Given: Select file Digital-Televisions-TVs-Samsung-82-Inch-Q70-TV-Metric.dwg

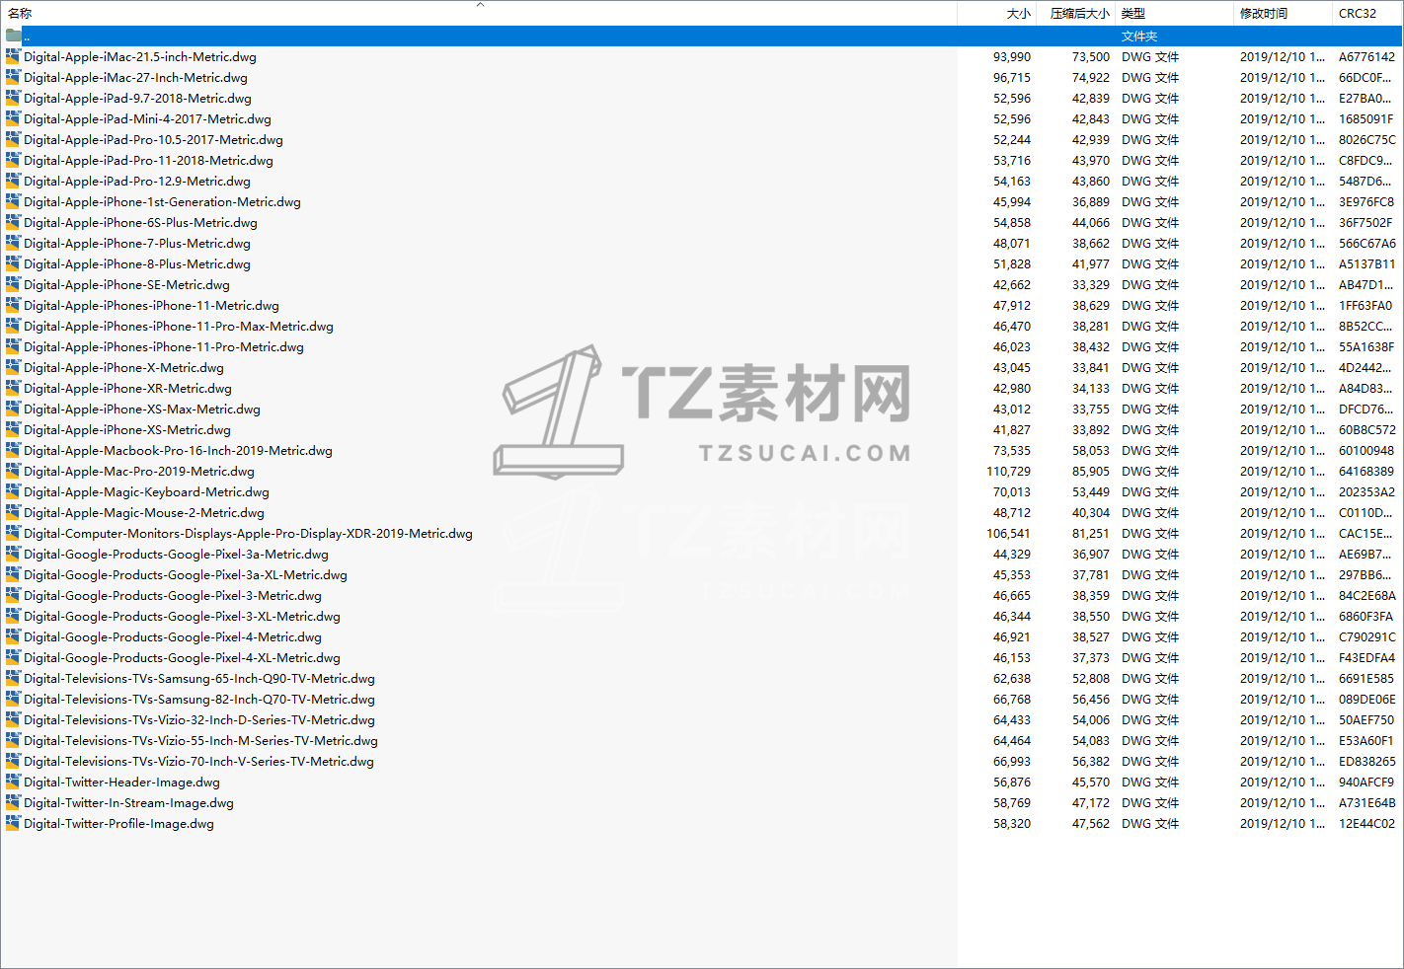Looking at the screenshot, I should pos(199,700).
